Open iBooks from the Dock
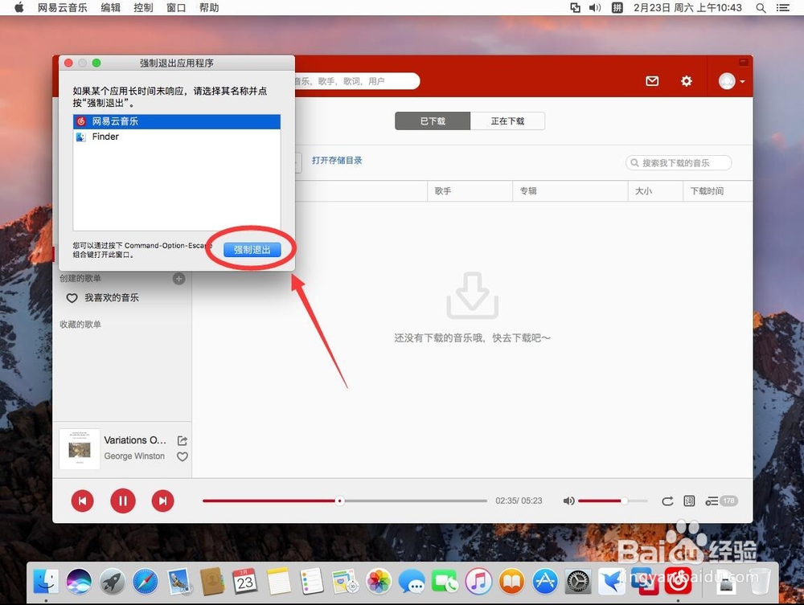 511,582
